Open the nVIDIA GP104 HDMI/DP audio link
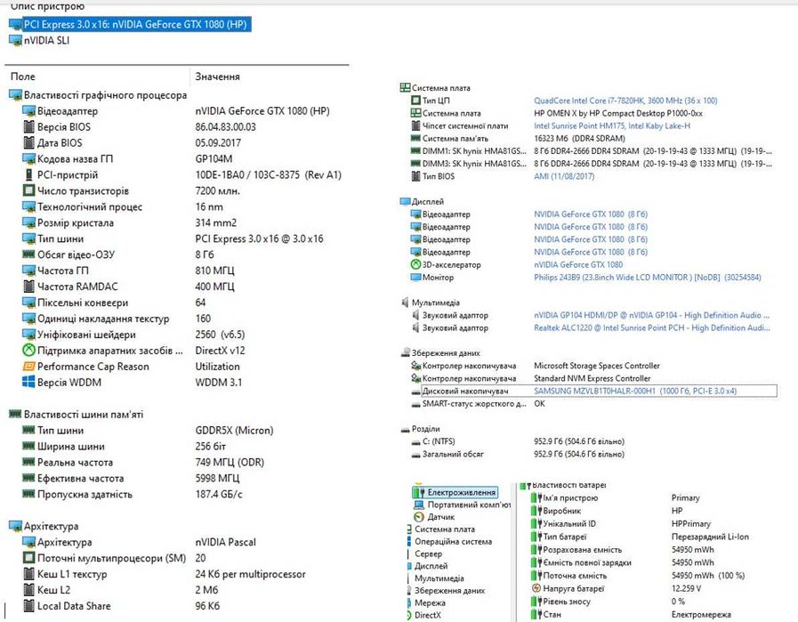 click(x=652, y=315)
